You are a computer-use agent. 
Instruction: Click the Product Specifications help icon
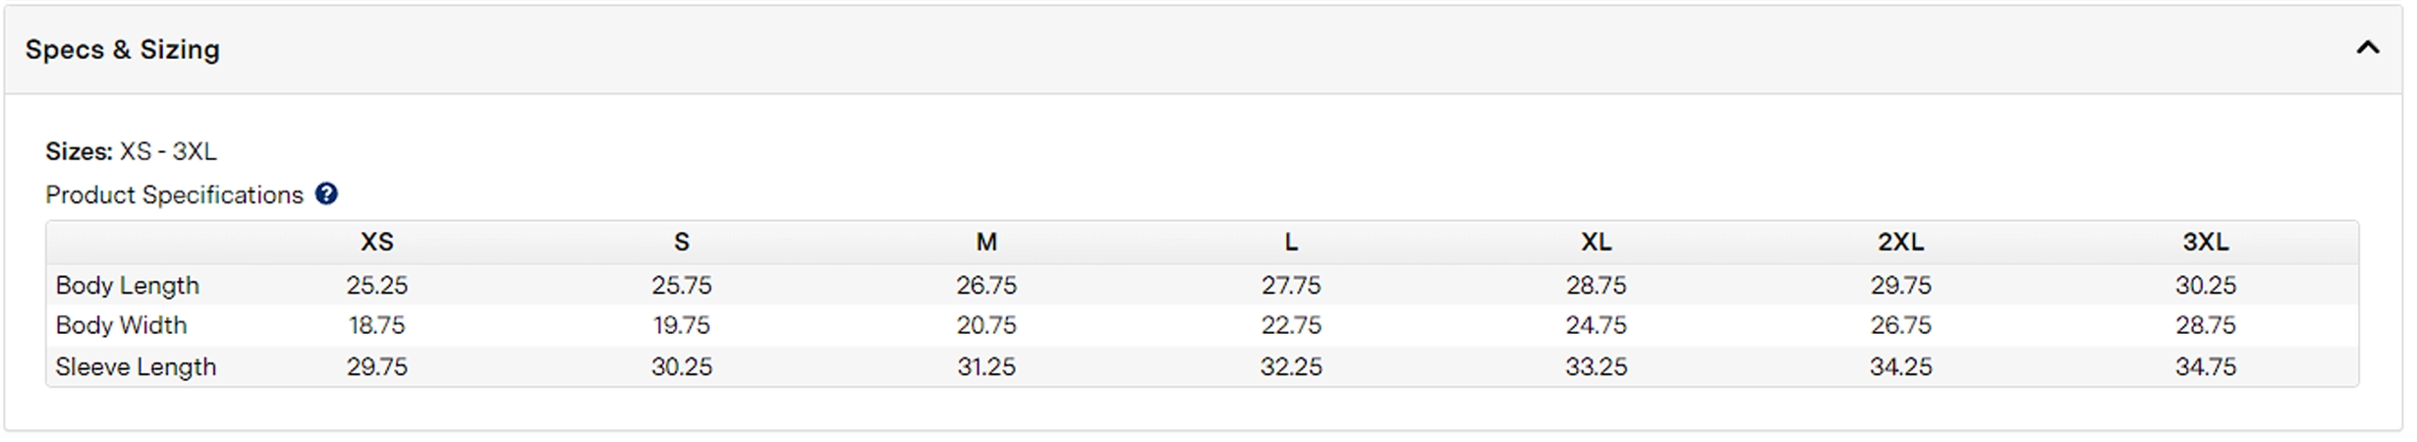click(x=326, y=193)
